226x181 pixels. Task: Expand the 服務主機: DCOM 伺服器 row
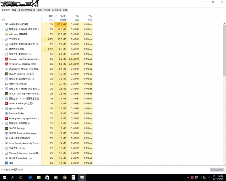[2, 99]
